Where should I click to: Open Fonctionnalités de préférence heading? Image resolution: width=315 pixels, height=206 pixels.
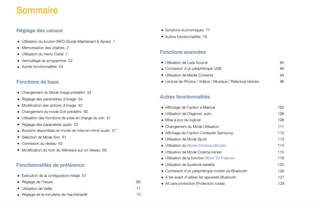(50, 165)
